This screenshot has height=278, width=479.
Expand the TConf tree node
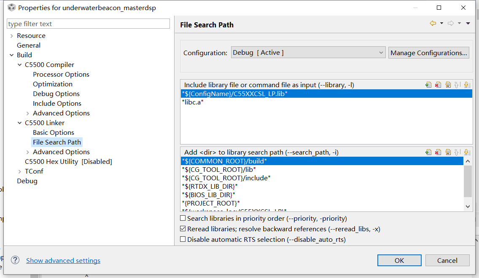[20, 171]
